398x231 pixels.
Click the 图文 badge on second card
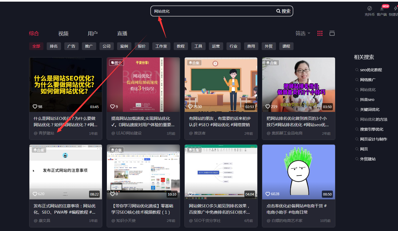[117, 63]
